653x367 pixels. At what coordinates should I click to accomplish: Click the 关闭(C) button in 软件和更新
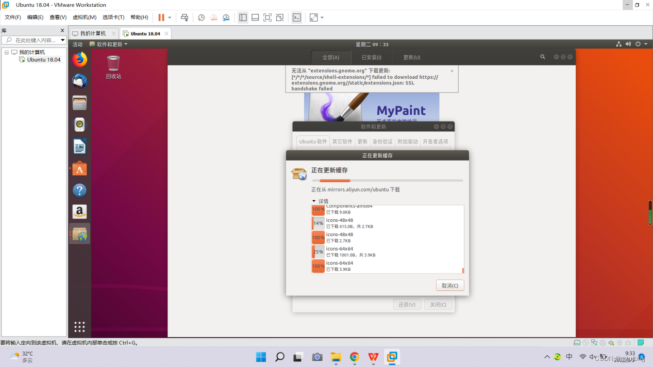[438, 305]
